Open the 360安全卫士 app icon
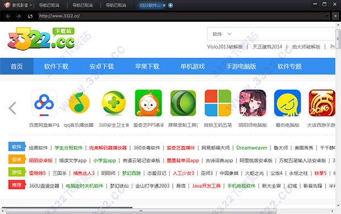This screenshot has width=341, height=214. pos(114,103)
